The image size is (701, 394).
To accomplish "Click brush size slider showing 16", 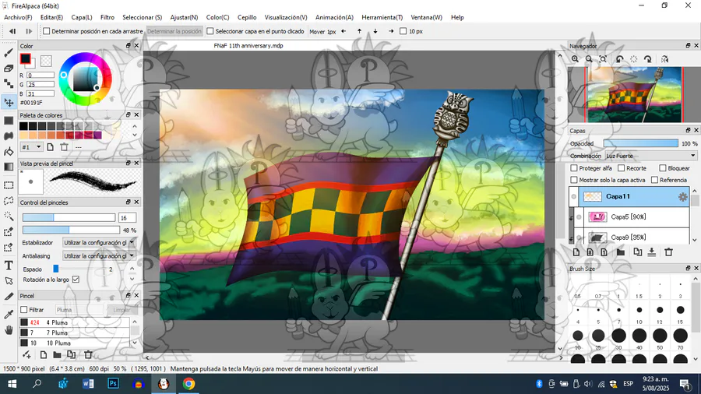I will click(69, 217).
